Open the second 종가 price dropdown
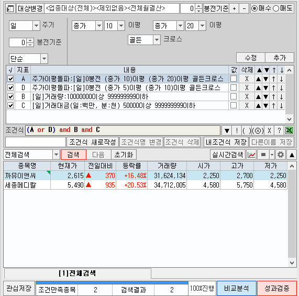The height and width of the screenshot is (296, 299). pos(180,26)
